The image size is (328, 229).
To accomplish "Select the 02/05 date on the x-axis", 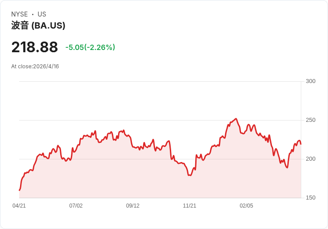I will pos(246,206).
